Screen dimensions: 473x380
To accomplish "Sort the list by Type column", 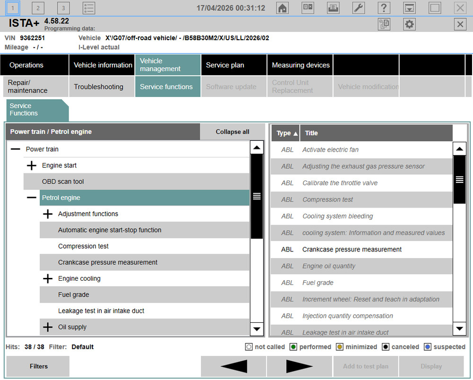I will point(287,133).
